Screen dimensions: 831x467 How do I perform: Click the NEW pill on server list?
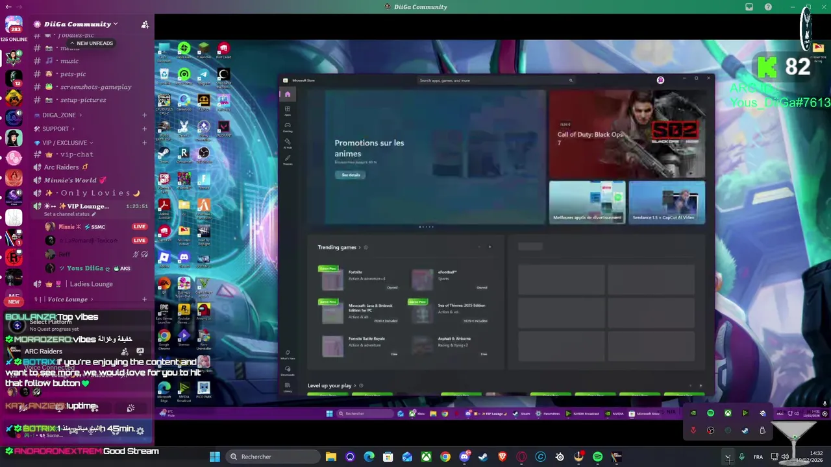(14, 302)
